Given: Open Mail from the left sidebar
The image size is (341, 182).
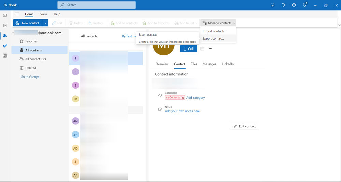Looking at the screenshot, I should pyautogui.click(x=5, y=15).
